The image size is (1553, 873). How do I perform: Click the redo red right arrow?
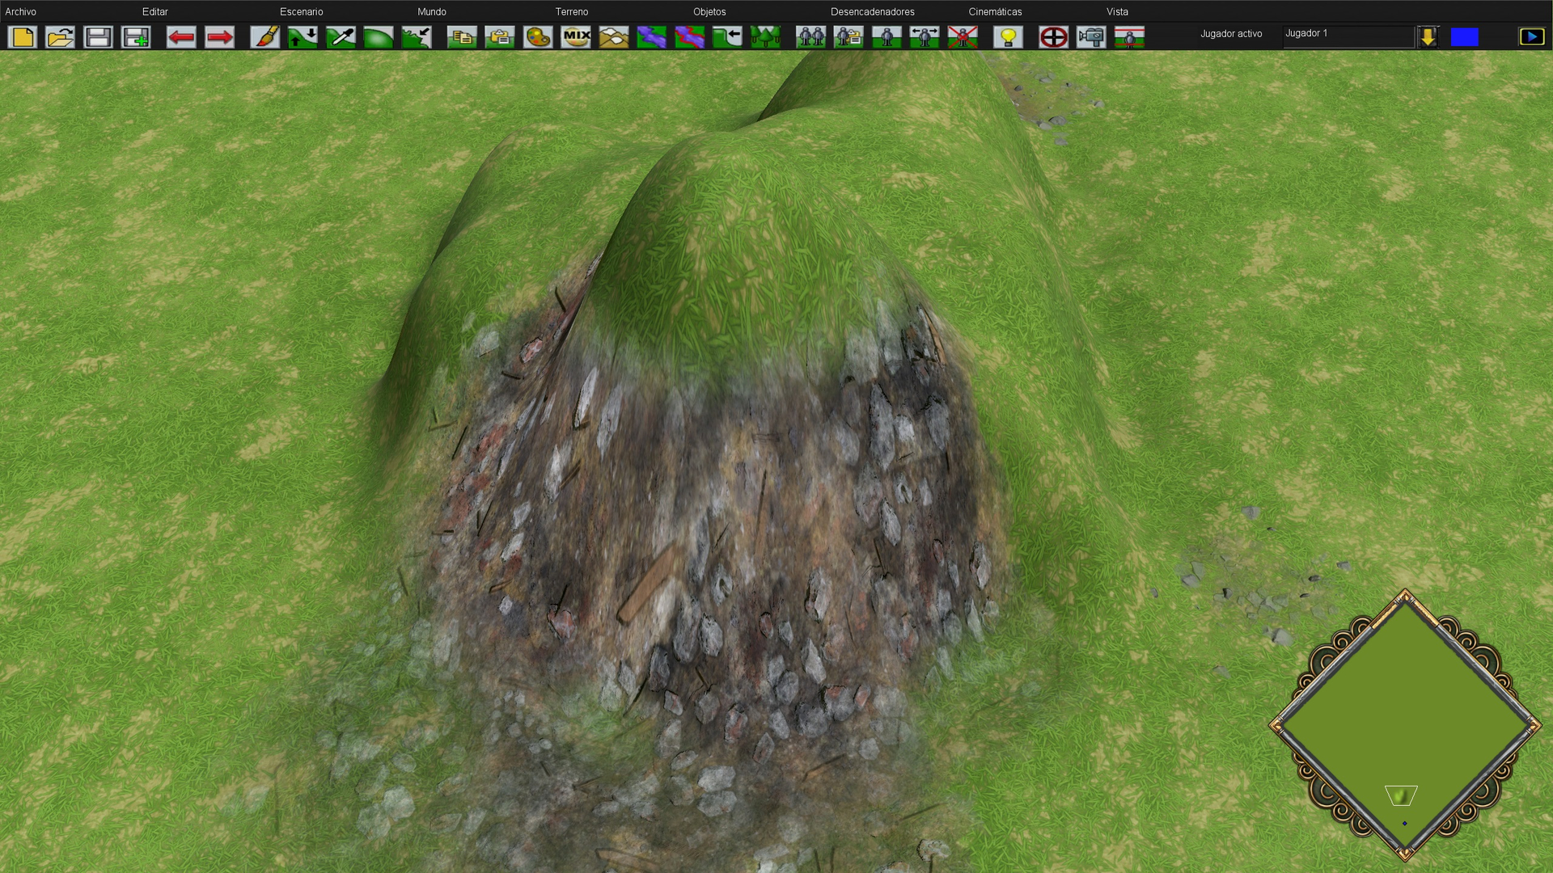click(219, 37)
